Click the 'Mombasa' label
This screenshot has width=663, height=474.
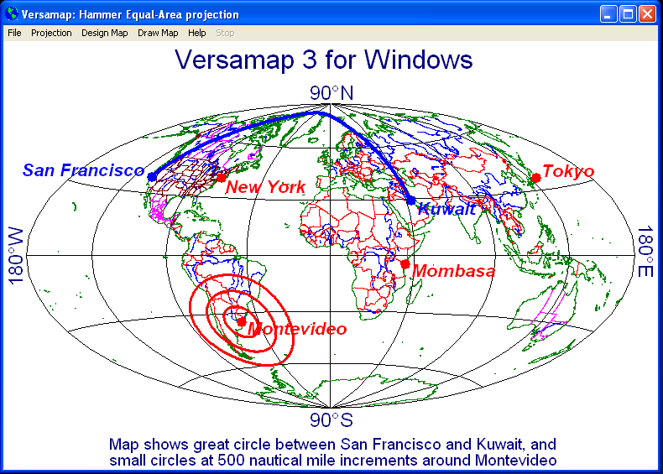[453, 271]
